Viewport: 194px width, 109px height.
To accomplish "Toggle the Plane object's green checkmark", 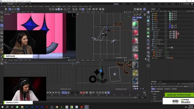I will [x=168, y=48].
